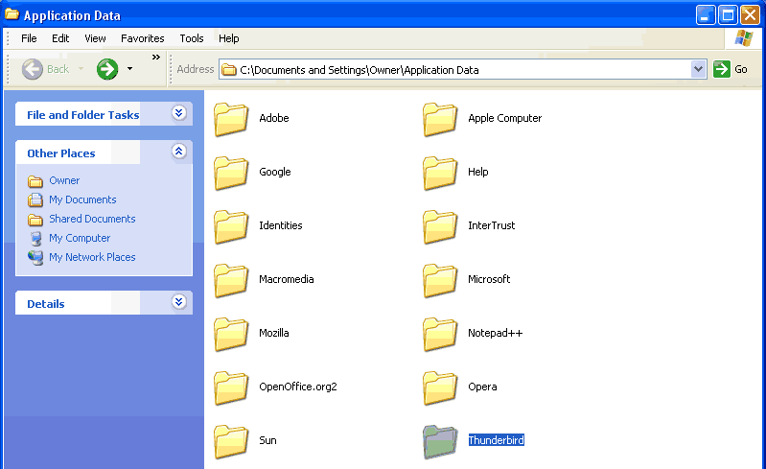Collapse the Other Places panel

coord(179,152)
